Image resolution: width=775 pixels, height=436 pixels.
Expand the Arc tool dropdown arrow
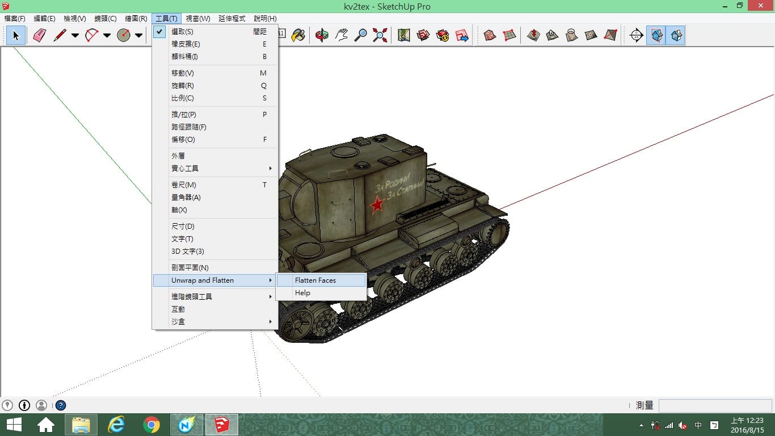point(107,35)
